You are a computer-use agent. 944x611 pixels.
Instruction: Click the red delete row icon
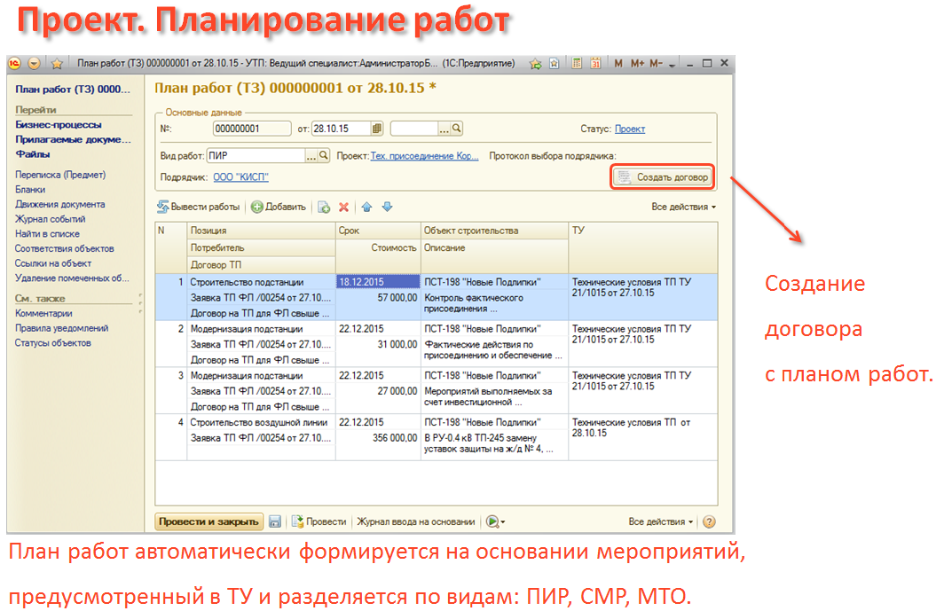[343, 207]
